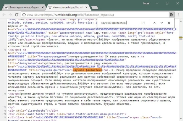This screenshot has width=183, height=121.
Task: Maximize the browser window
Action: point(167,3)
